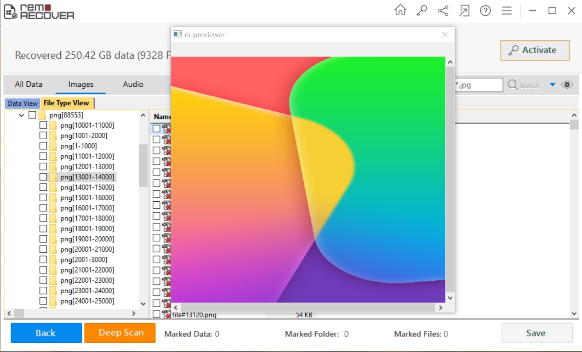Check the png[1-1000] checkbox
Image resolution: width=582 pixels, height=352 pixels.
coord(43,146)
